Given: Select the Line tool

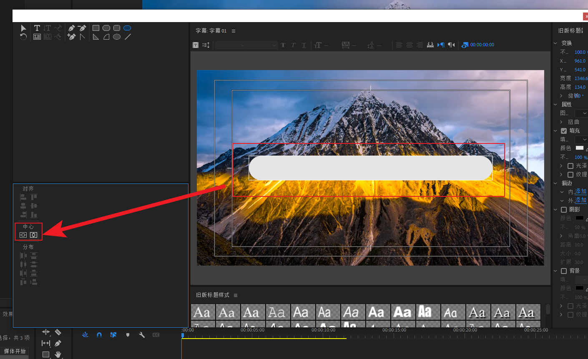Looking at the screenshot, I should [x=128, y=37].
